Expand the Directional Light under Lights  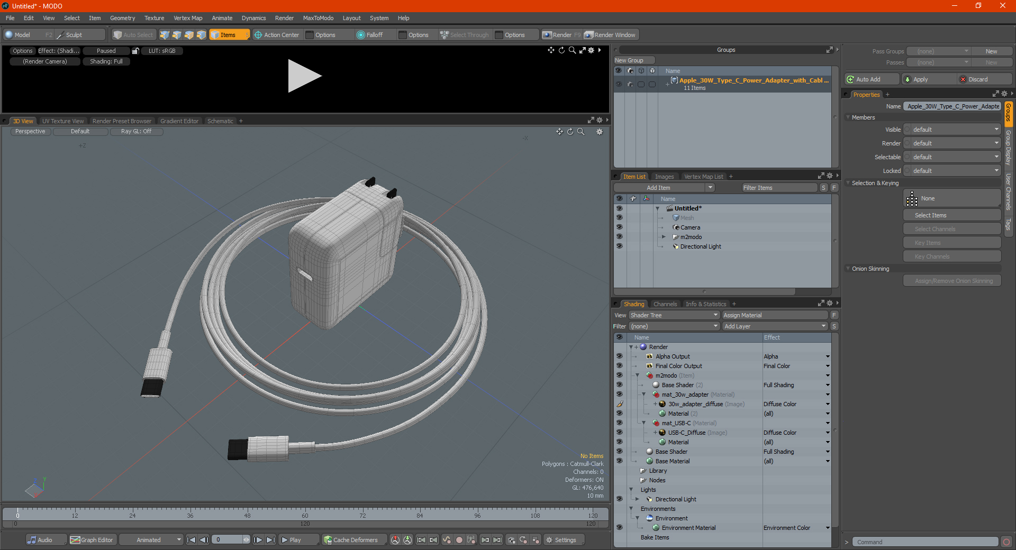(x=637, y=499)
